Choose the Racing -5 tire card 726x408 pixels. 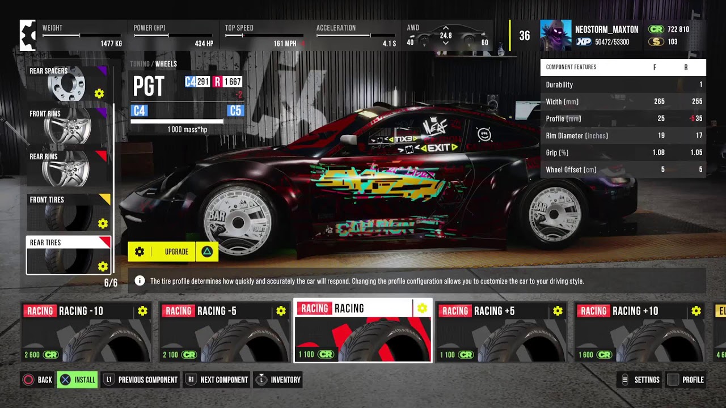(225, 333)
